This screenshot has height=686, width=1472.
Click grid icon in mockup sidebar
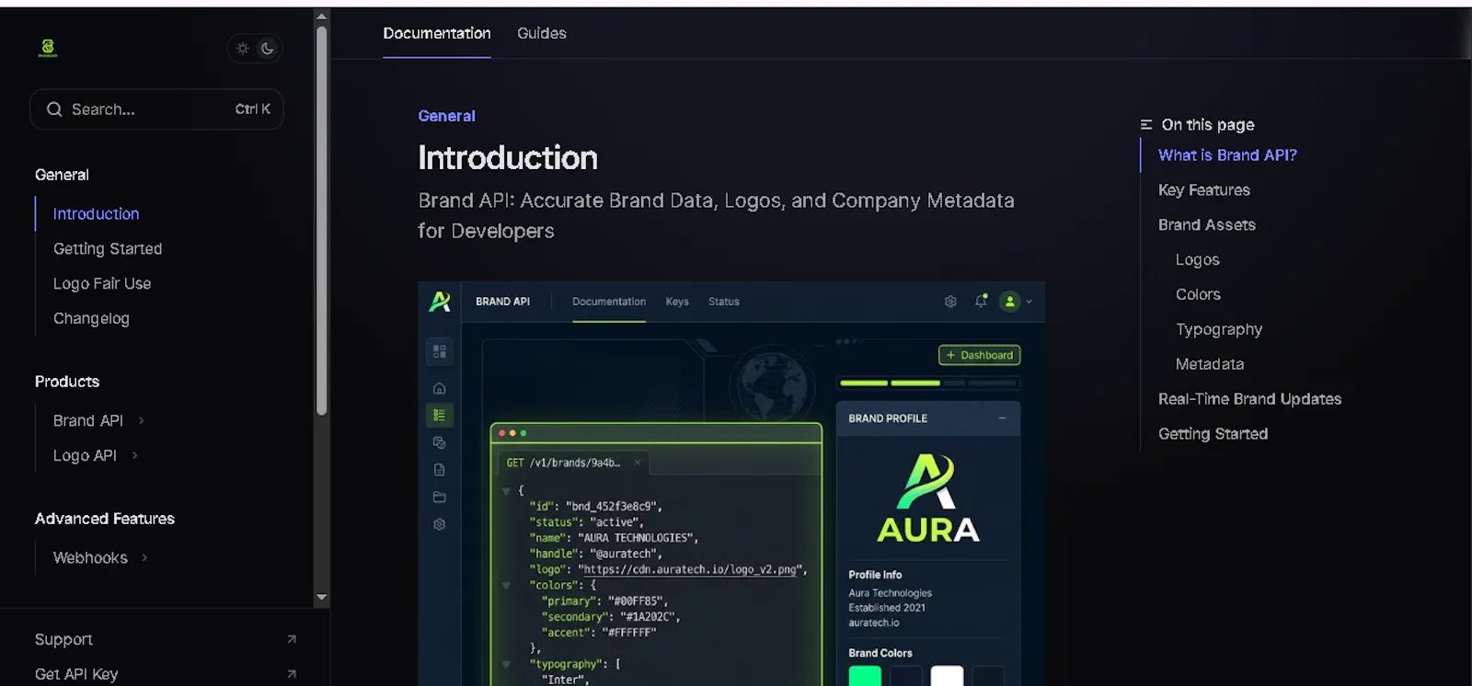coord(440,351)
